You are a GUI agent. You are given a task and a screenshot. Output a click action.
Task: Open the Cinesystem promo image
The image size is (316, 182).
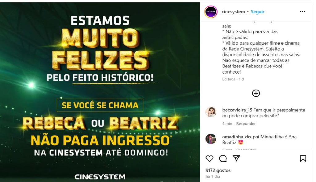point(100,92)
